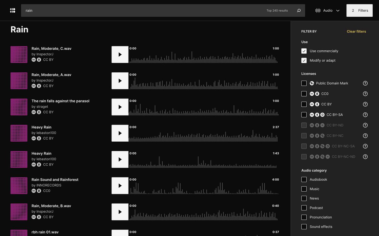This screenshot has height=236, width=379.
Task: Toggle the Filters sidebar button
Action: 359,10
